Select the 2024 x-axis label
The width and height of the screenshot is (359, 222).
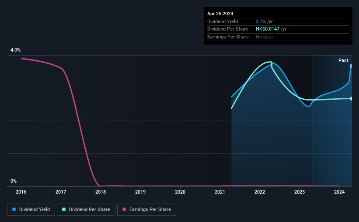click(x=339, y=192)
